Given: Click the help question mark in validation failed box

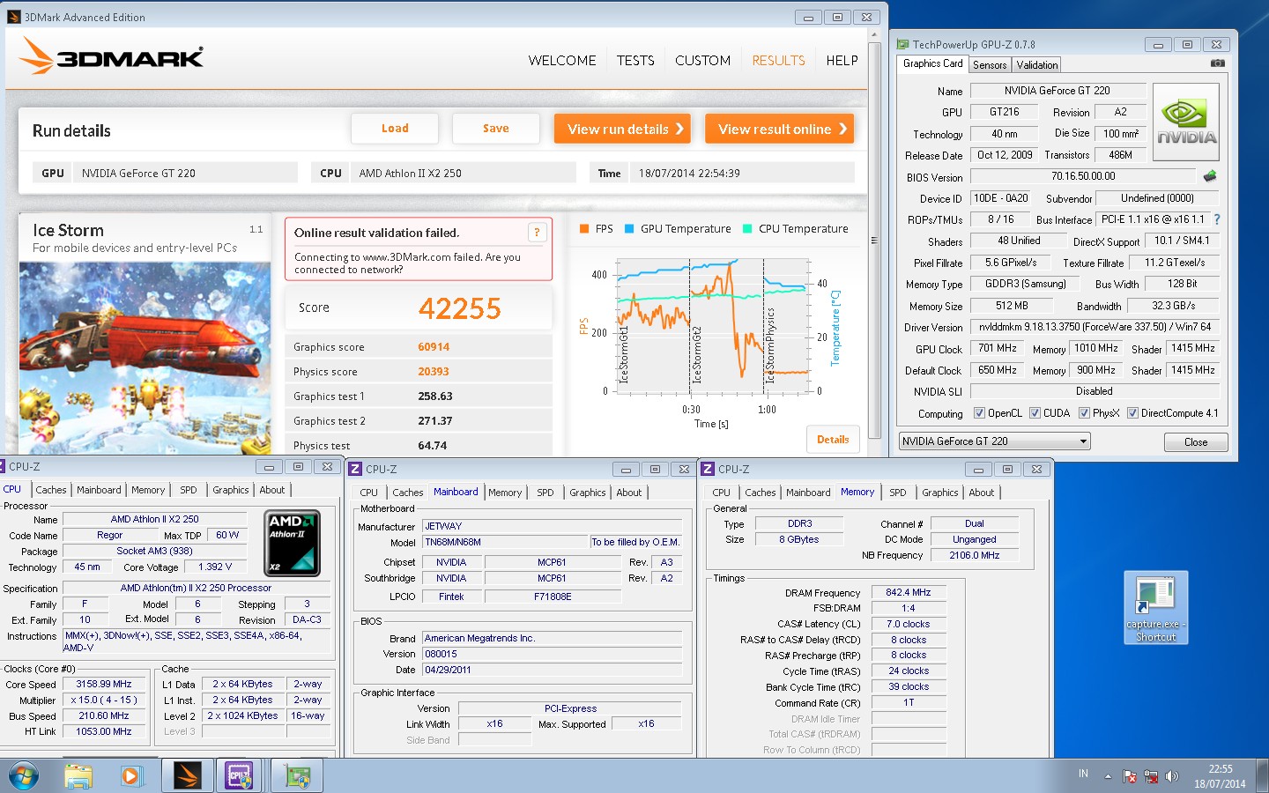Looking at the screenshot, I should [x=537, y=233].
